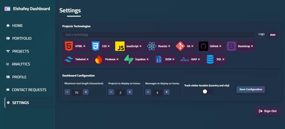This screenshot has width=285, height=129.
Task: Click the Add technology button
Action: 273,35
